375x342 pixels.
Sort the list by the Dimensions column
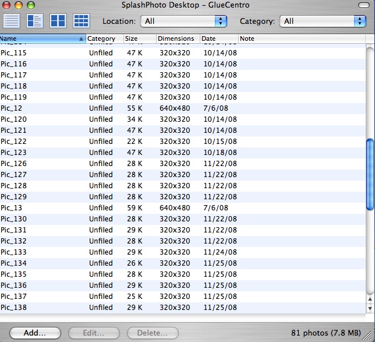(178, 39)
